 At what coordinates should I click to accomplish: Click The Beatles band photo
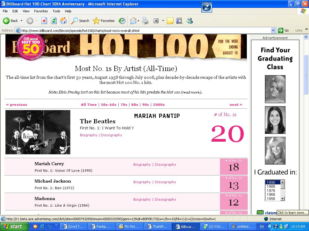38,132
